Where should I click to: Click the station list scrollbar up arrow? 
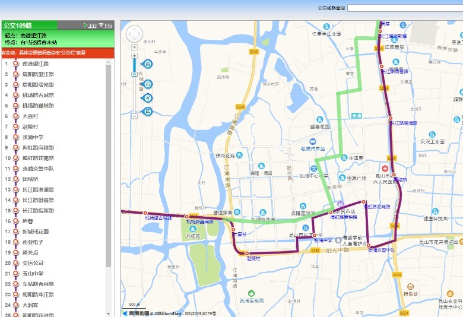pyautogui.click(x=109, y=62)
